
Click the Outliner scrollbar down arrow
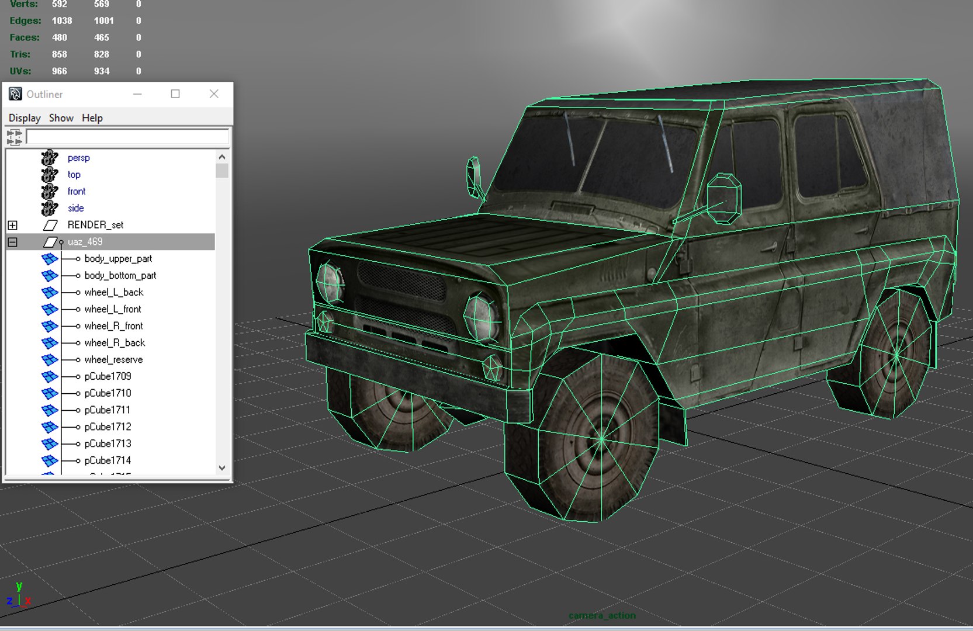click(222, 467)
